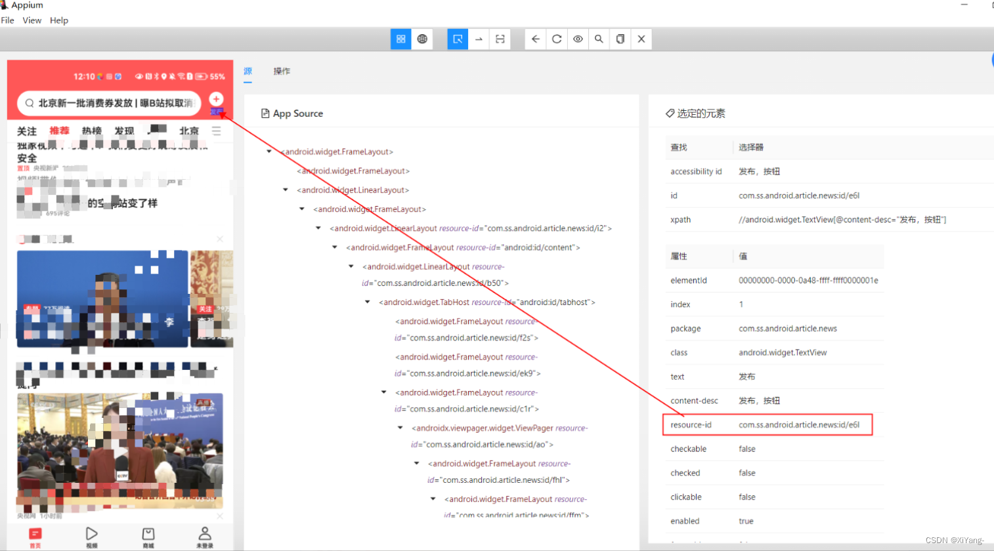Tap 发现 tab in phone screenshot
Viewport: 994px width, 551px height.
tap(124, 131)
